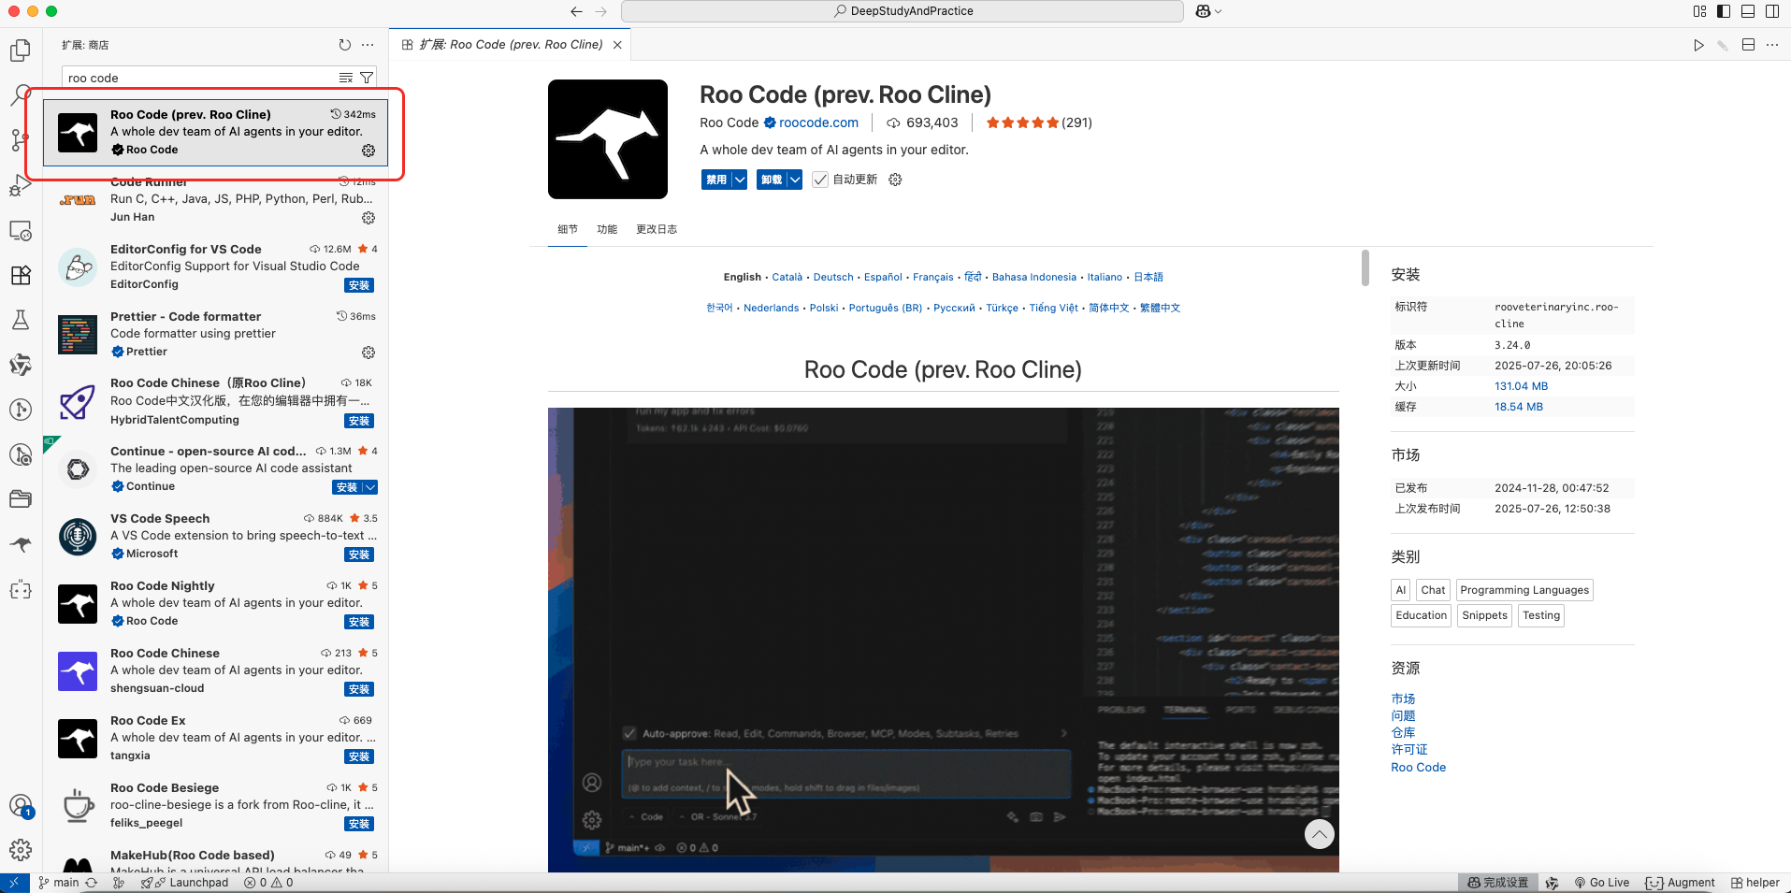
Task: Open gear menu for Code Runner extension
Action: [368, 218]
